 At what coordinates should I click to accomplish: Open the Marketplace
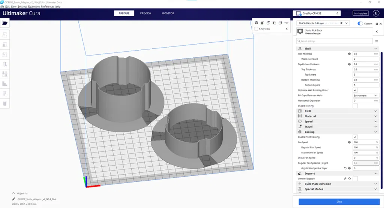tap(361, 13)
